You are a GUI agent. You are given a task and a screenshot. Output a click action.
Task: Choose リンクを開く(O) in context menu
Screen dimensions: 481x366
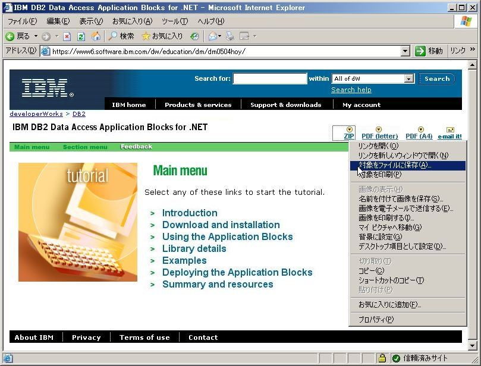(x=407, y=146)
